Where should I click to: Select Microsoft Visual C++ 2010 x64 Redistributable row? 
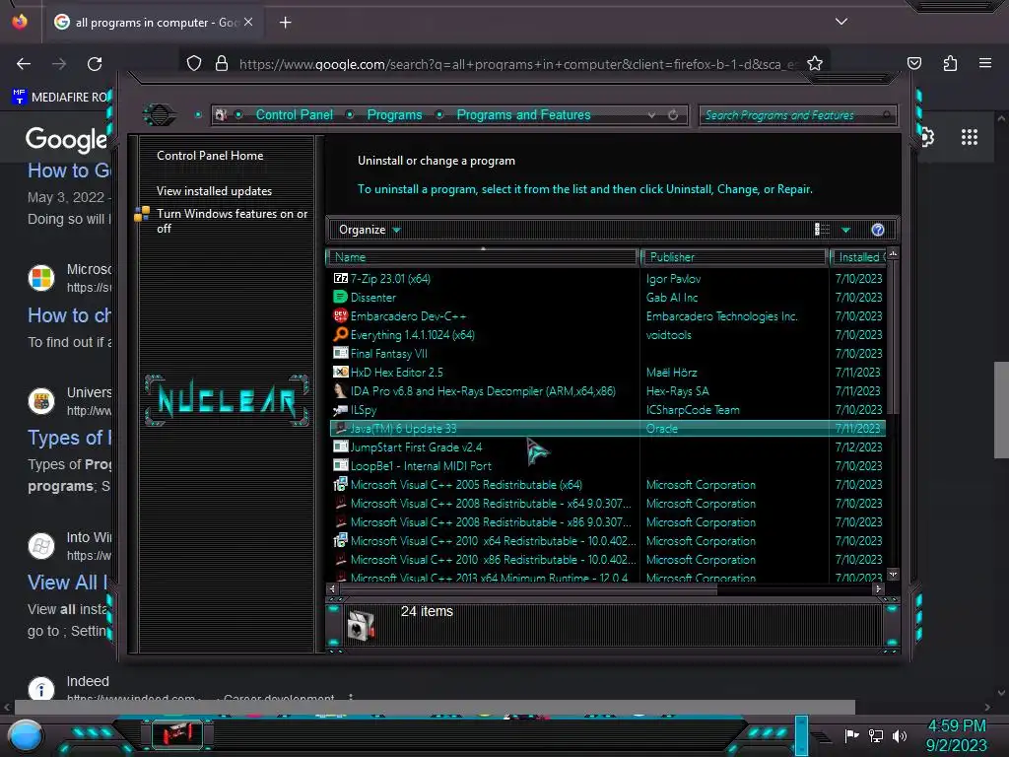tap(607, 541)
